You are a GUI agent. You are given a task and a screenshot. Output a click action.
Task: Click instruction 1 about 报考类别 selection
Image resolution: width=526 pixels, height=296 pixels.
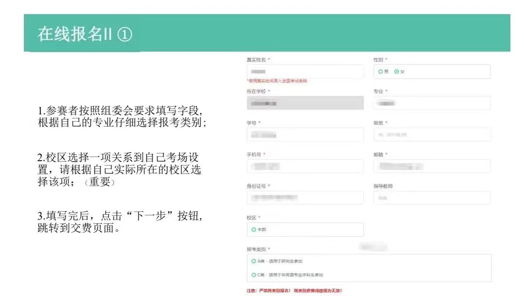click(122, 117)
